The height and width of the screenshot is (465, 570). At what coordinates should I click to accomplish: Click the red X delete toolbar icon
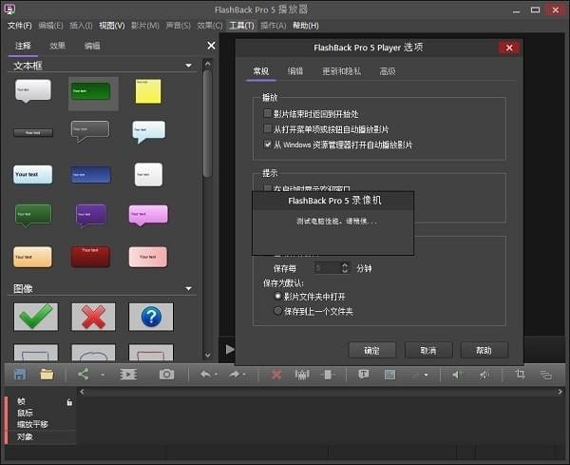(x=276, y=375)
